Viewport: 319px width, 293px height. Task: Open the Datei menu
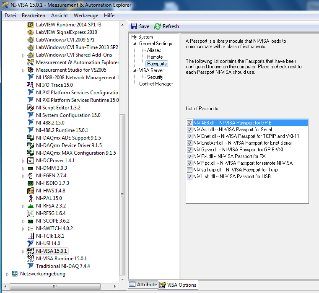10,16
